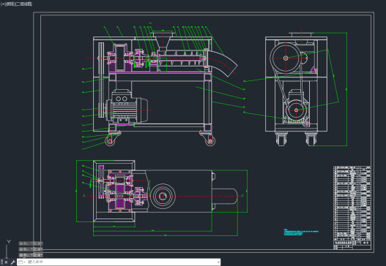Open command line customize wrench menu
386x266 pixels.
(12, 262)
